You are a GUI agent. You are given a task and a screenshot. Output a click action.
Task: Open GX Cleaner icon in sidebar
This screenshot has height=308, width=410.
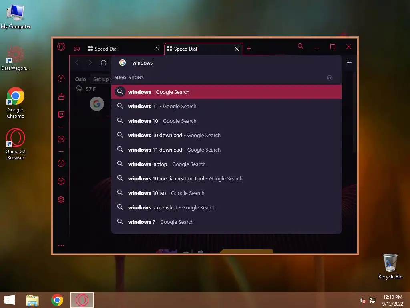[61, 97]
